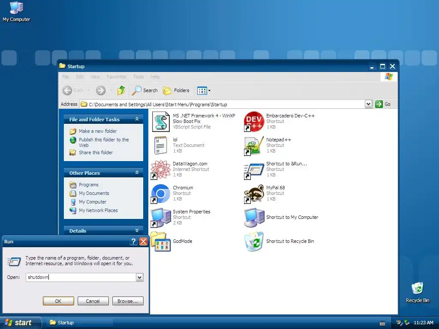Select the DataWagon.com internet shortcut icon

(161, 170)
